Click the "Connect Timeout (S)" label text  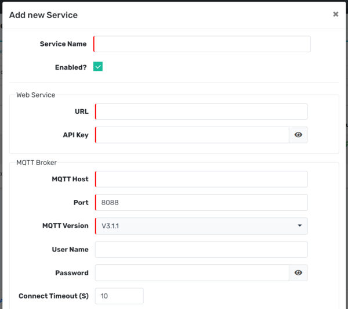[53, 296]
